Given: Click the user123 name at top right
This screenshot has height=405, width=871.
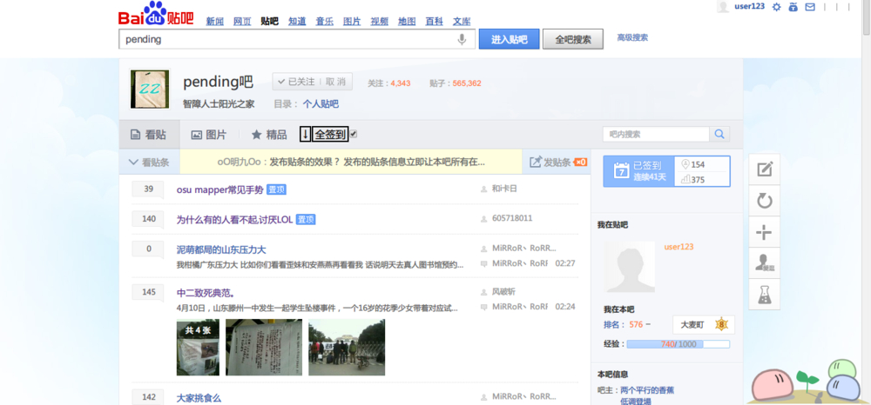Looking at the screenshot, I should click(x=749, y=7).
